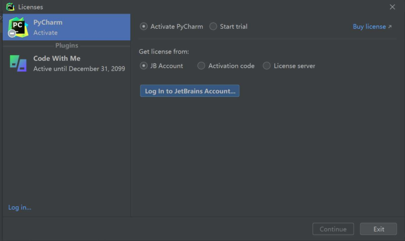Click Log In to JetBrains Account button

pyautogui.click(x=190, y=91)
